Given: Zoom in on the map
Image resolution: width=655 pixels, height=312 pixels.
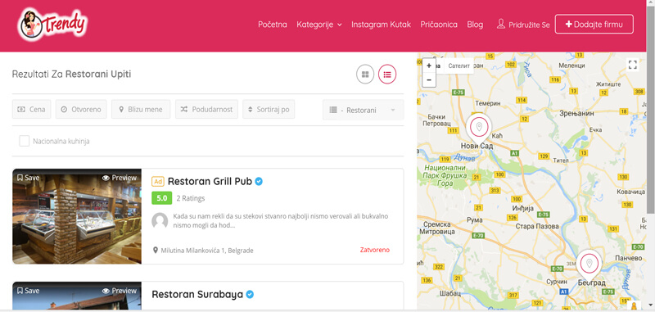Looking at the screenshot, I should pyautogui.click(x=429, y=66).
